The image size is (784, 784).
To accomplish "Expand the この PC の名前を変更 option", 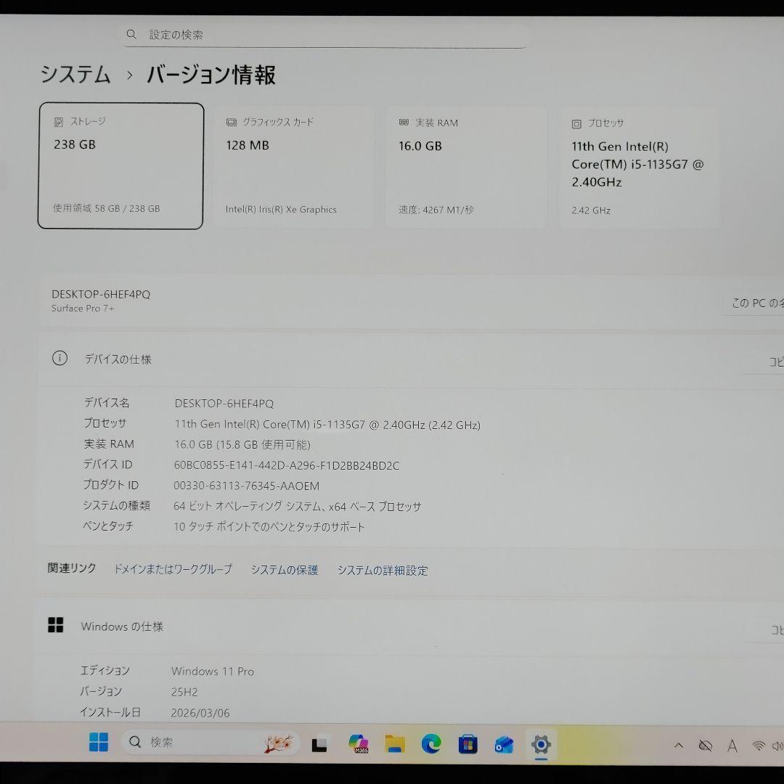I will [755, 303].
